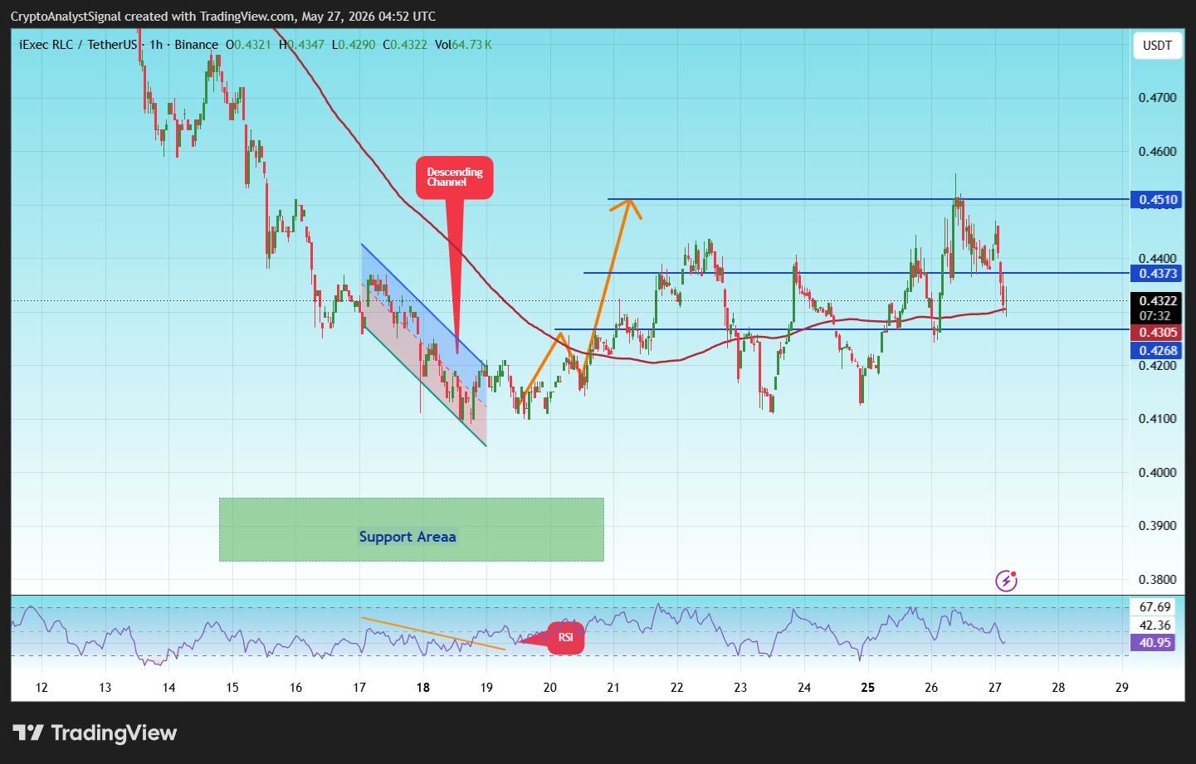This screenshot has height=764, width=1196.
Task: Click the 0.3900 price axis label
Action: point(1157,526)
